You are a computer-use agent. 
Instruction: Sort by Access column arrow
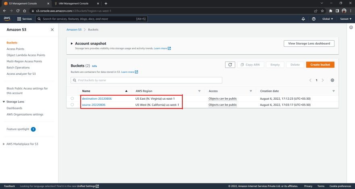click(251, 91)
